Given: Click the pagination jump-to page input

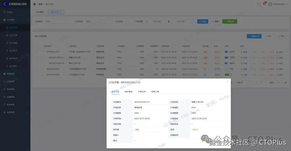Looking at the screenshot, I should [279, 82].
